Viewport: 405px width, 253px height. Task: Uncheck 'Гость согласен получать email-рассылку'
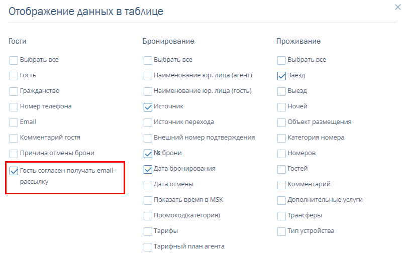(14, 171)
